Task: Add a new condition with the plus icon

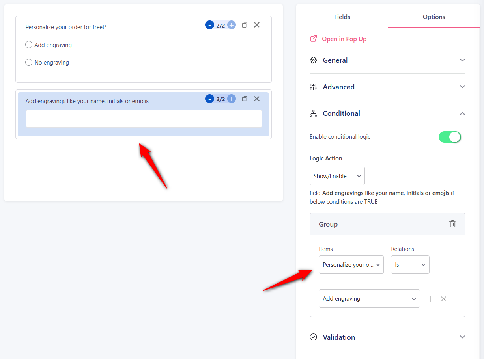Action: 430,299
